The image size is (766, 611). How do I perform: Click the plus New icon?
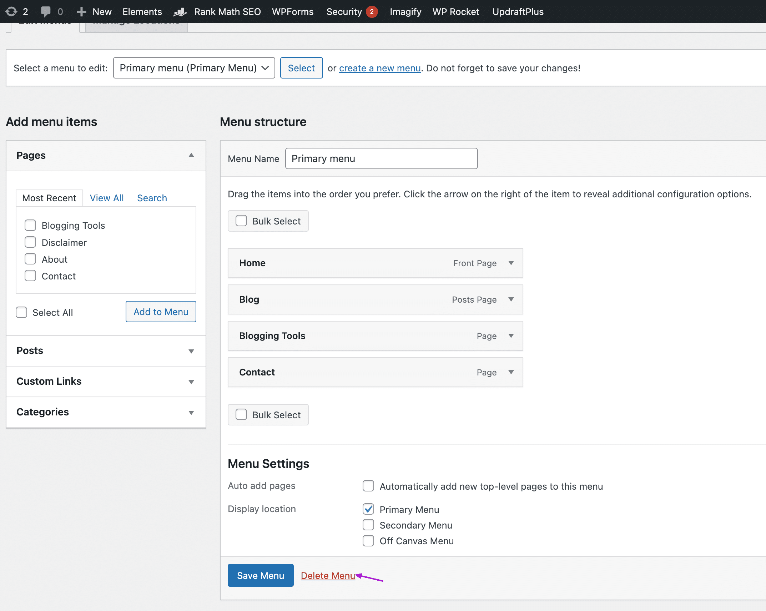click(x=81, y=12)
